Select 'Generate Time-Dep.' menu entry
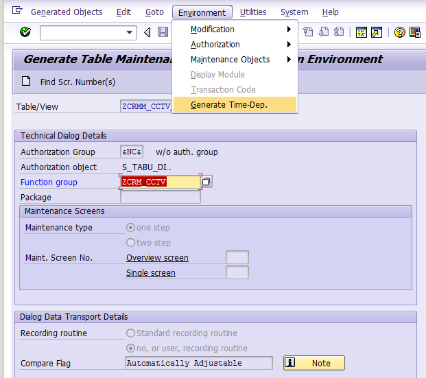The width and height of the screenshot is (426, 378). [x=235, y=105]
